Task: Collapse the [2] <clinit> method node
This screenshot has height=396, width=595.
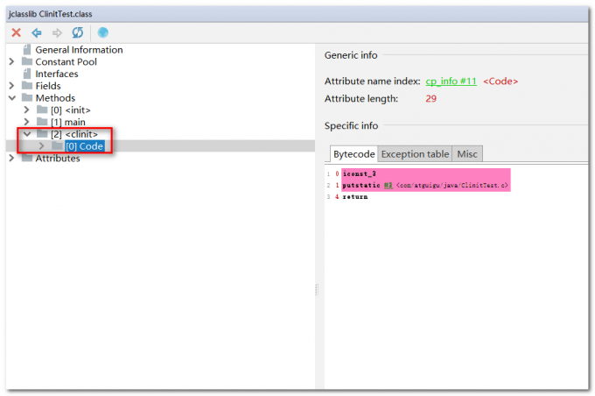Action: (27, 134)
